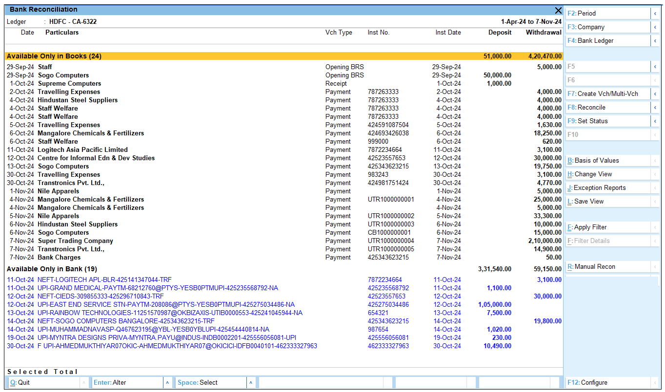Viewport: 665px width, 392px height.
Task: Choose H: Change View
Action: click(x=608, y=174)
